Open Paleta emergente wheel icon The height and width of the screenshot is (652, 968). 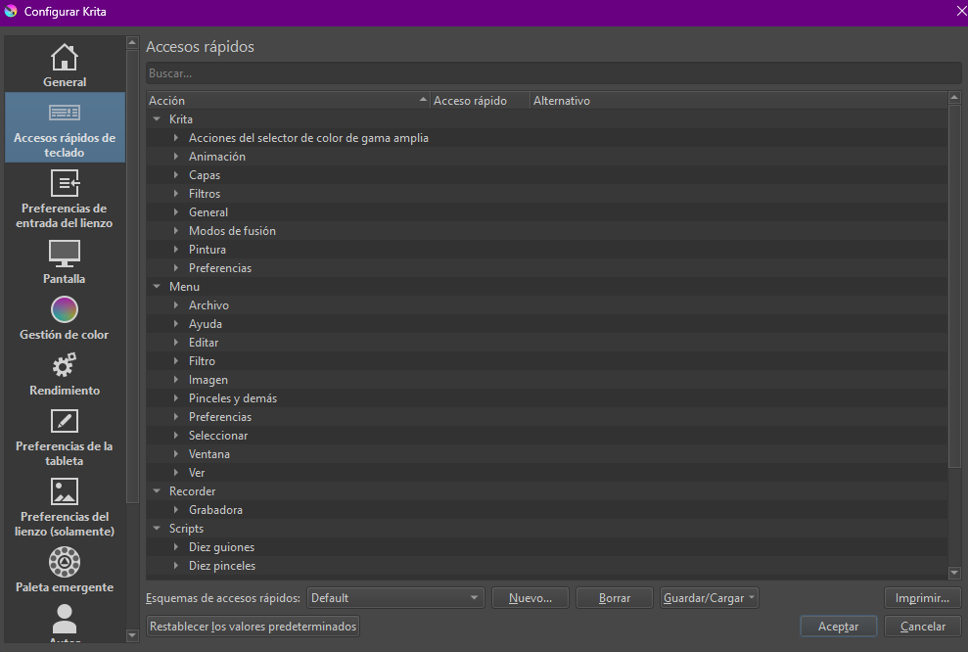(65, 562)
